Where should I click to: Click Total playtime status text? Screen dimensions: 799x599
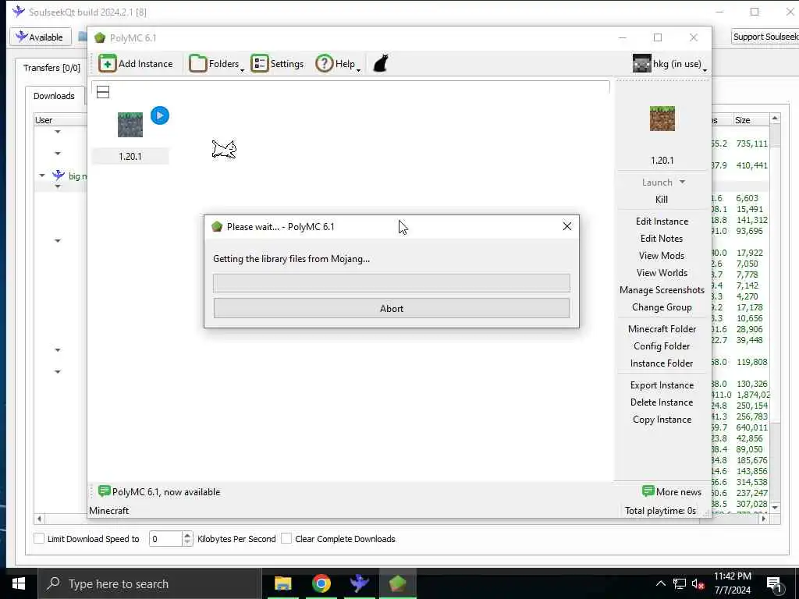click(660, 511)
